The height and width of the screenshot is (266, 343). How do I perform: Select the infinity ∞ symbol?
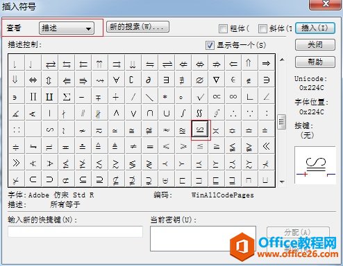click(x=233, y=96)
